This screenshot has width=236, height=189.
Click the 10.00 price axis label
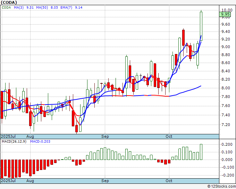(x=227, y=10)
